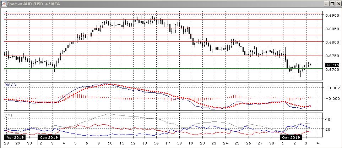Screen dimensions: 342x148
Task: Select the DMI indicator label
Action: (x=7, y=115)
